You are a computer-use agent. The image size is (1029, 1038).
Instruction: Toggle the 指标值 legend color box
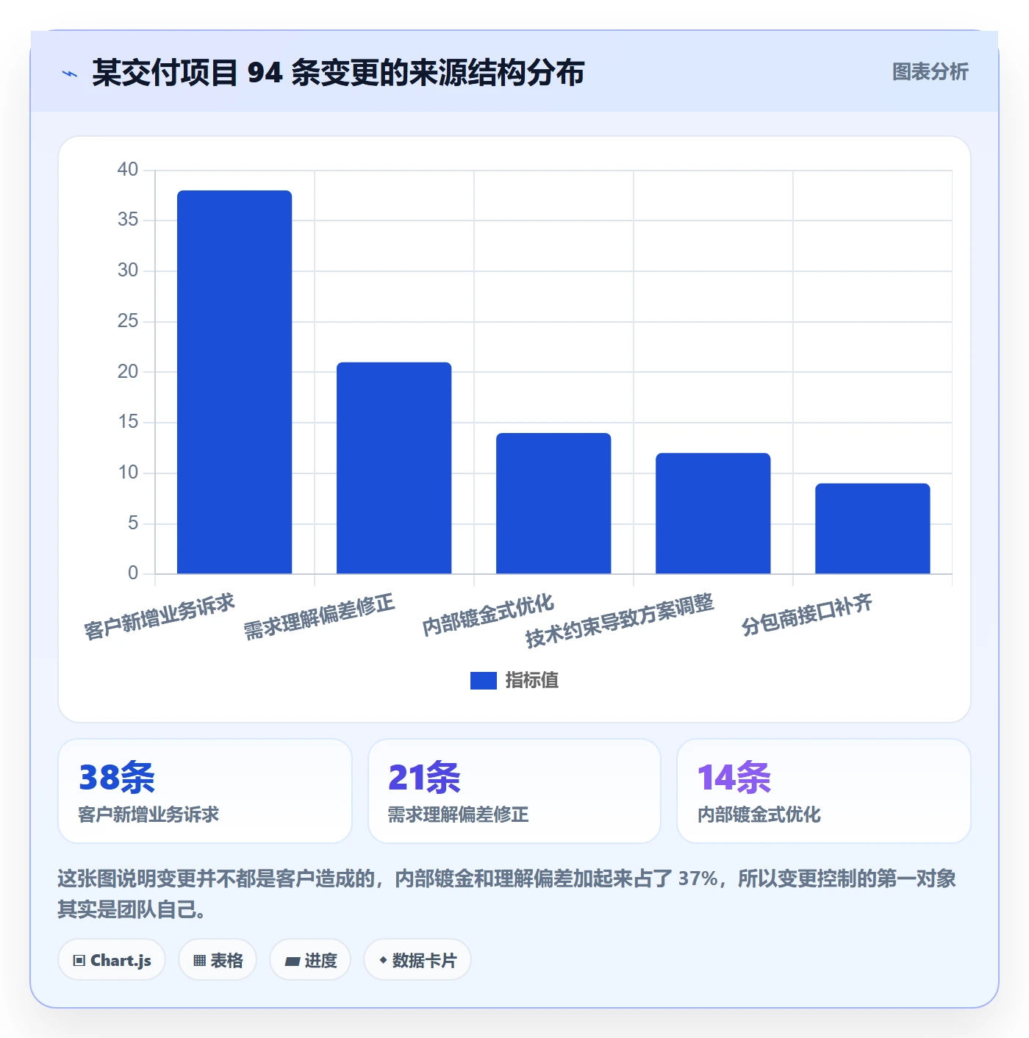coord(483,681)
